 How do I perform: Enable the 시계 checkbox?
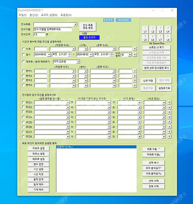coord(23,49)
